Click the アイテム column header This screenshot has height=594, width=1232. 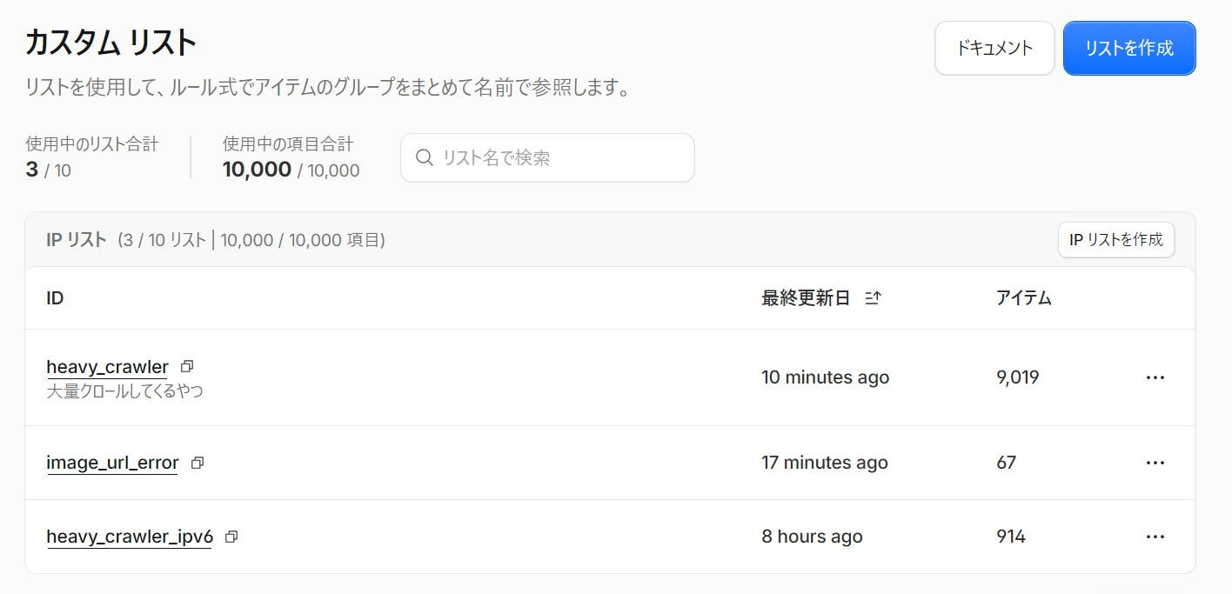1024,298
